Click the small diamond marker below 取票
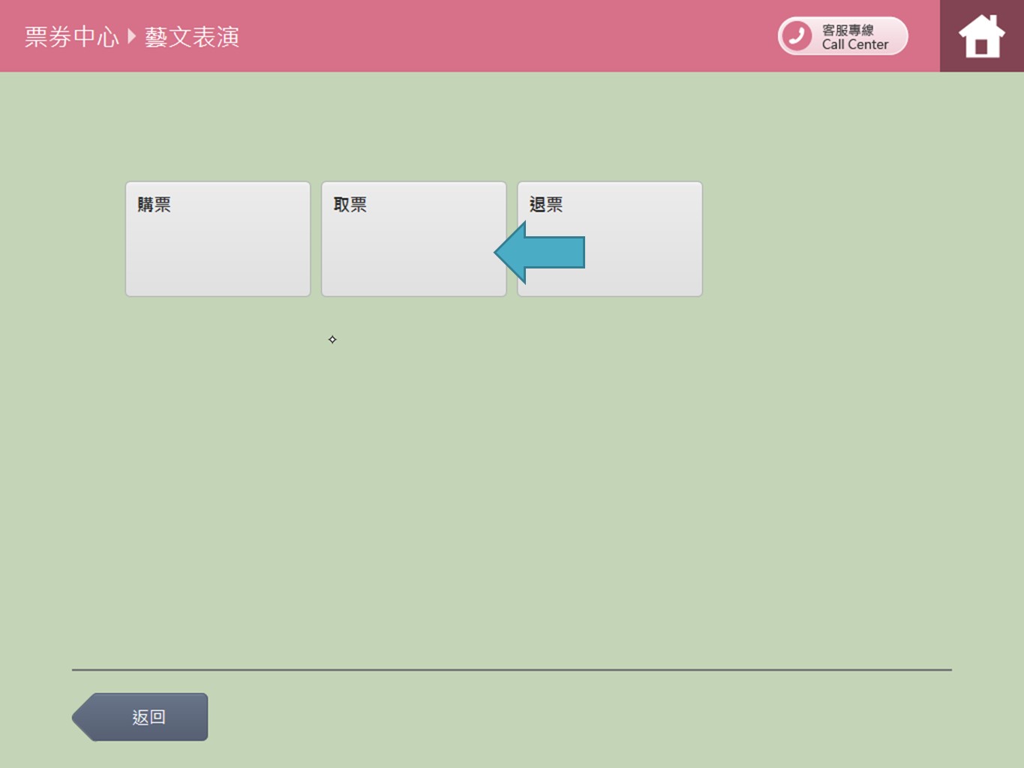1024x768 pixels. pos(332,340)
